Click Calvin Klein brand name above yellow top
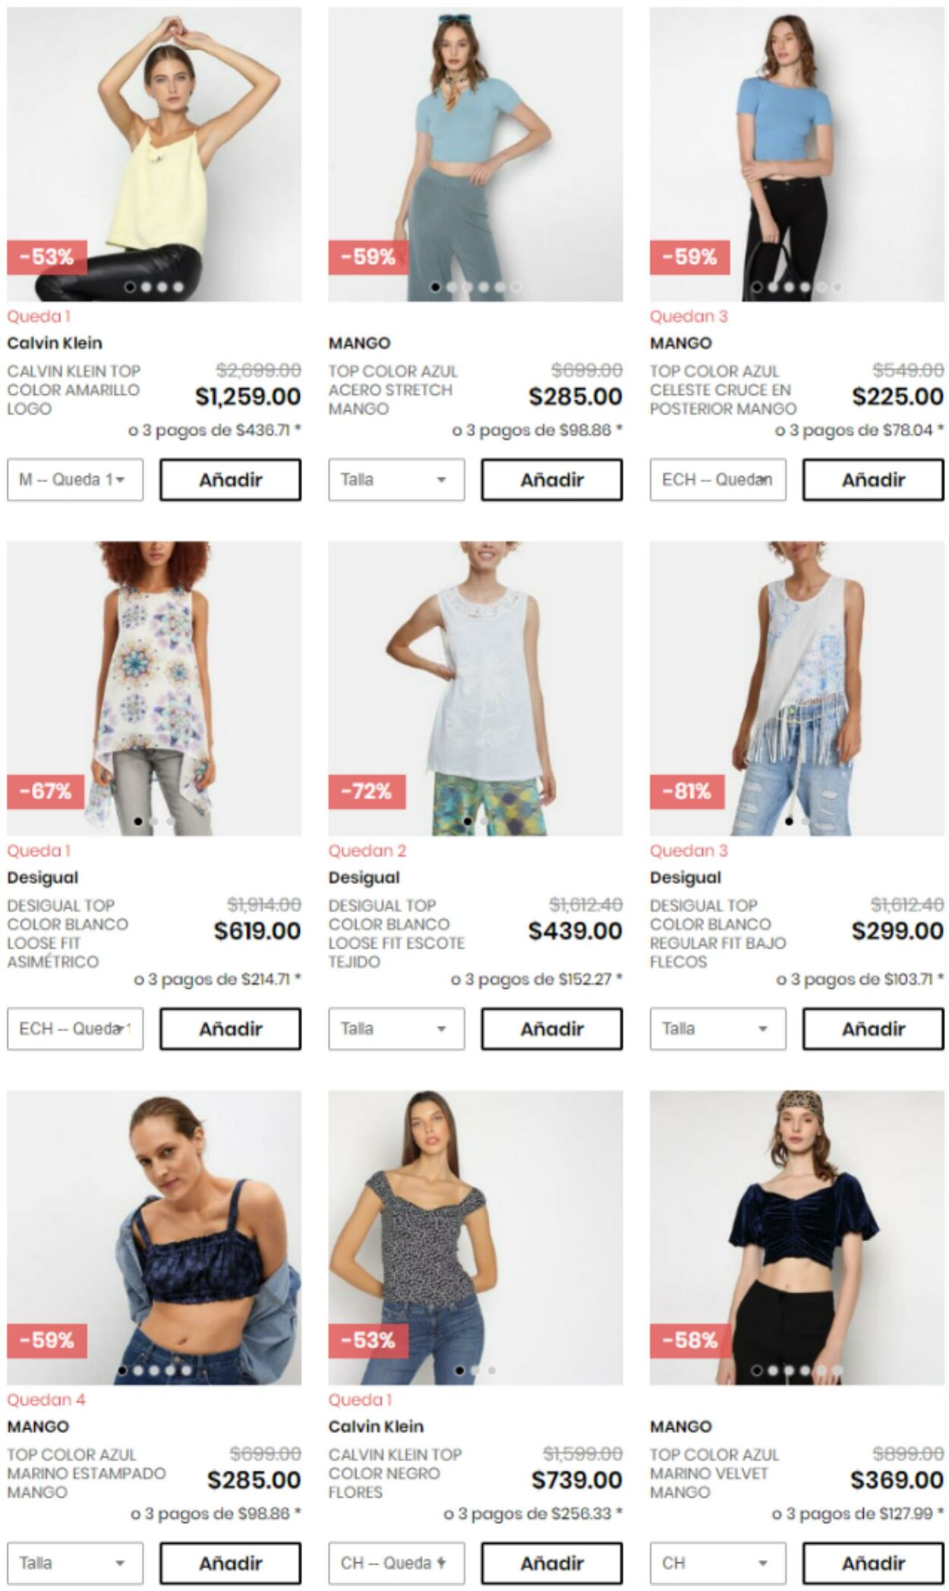 tap(55, 343)
